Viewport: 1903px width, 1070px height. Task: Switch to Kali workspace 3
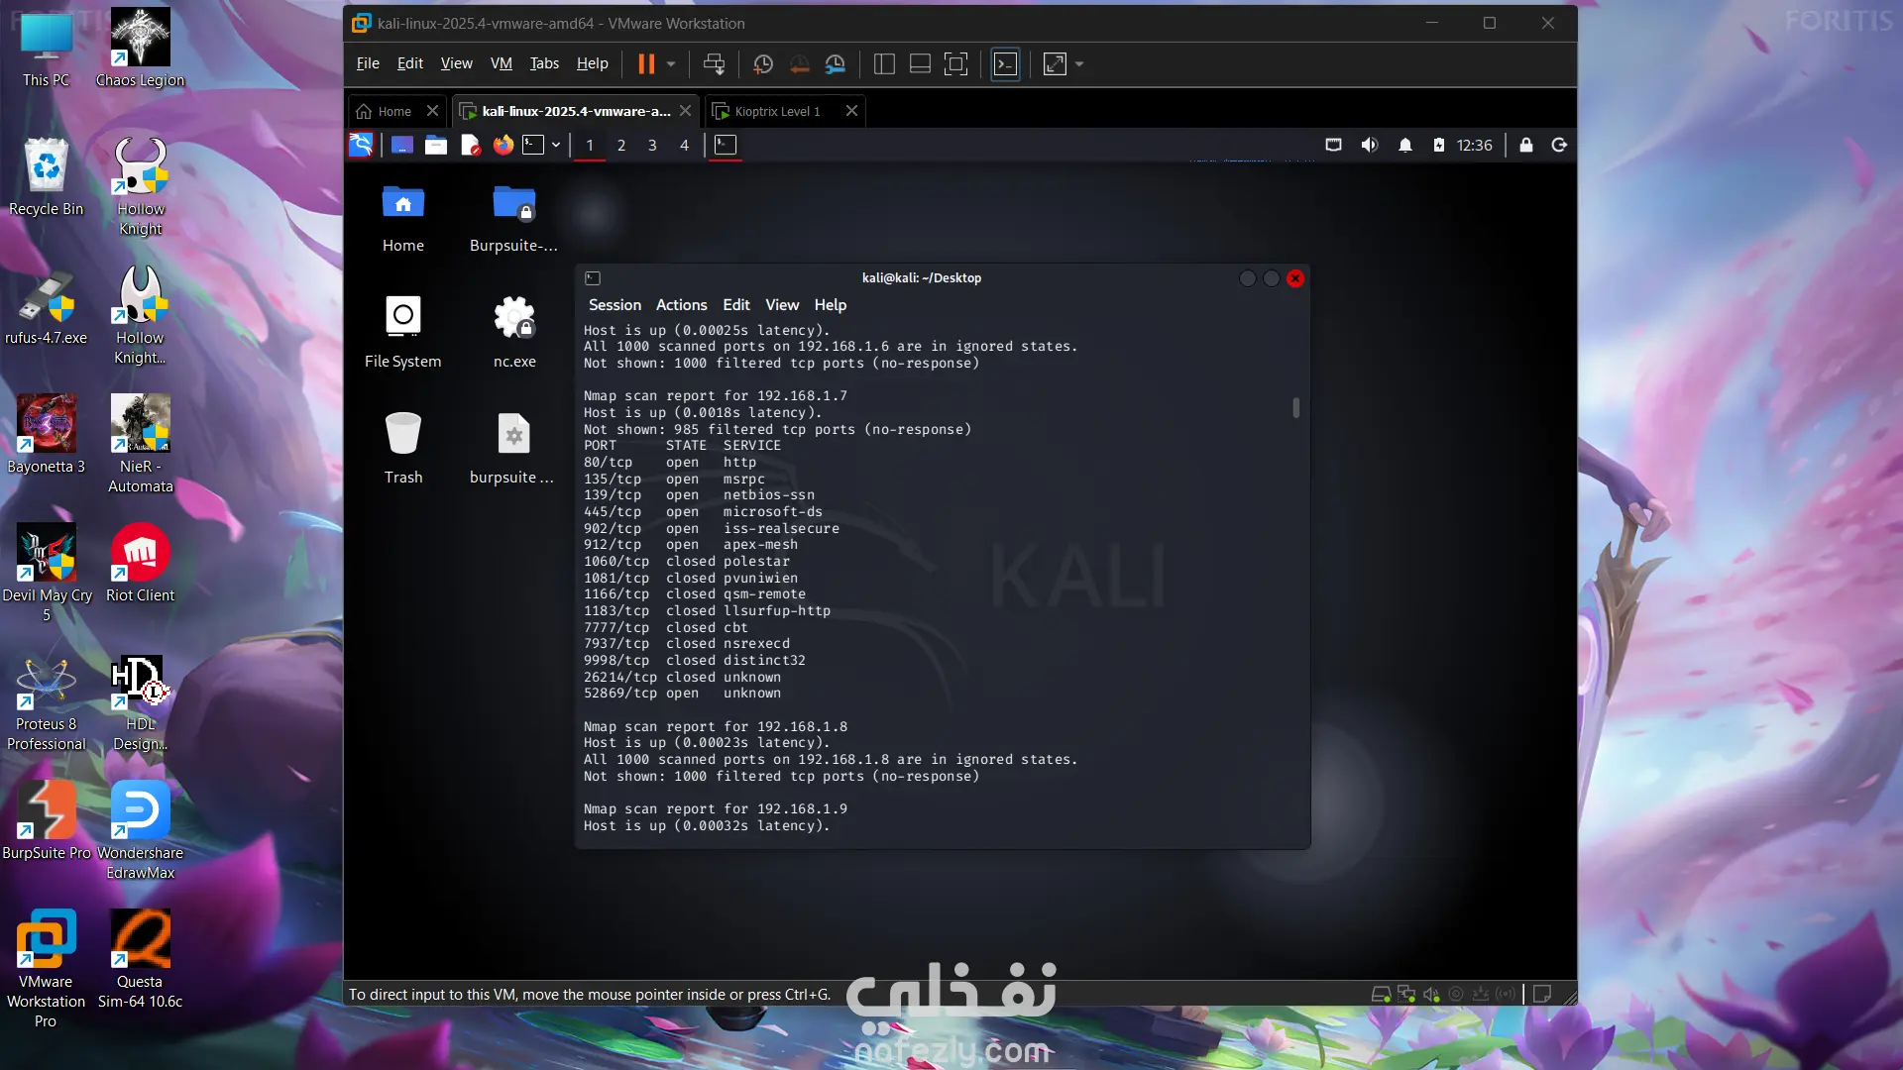652,146
